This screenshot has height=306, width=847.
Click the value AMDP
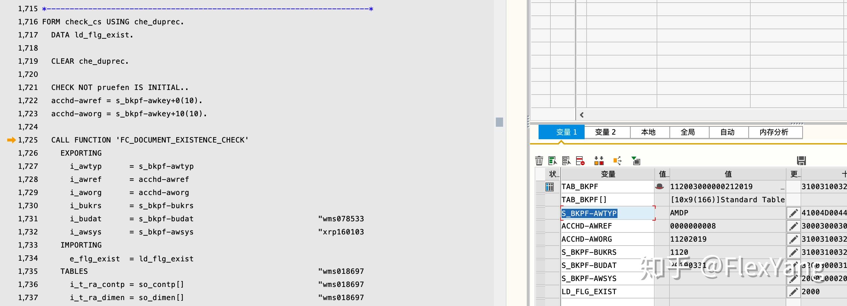coord(679,213)
